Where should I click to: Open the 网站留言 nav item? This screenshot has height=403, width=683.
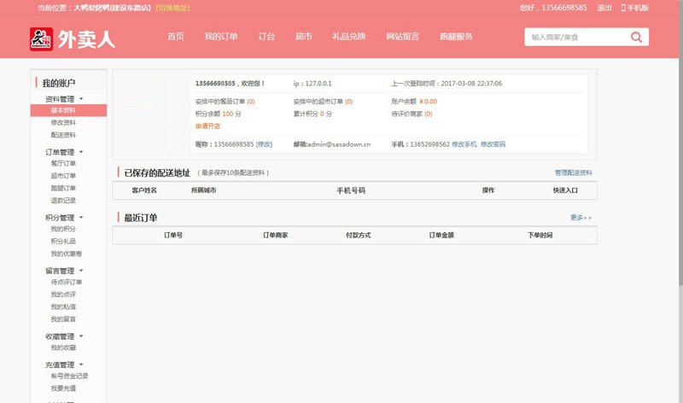[x=402, y=37]
